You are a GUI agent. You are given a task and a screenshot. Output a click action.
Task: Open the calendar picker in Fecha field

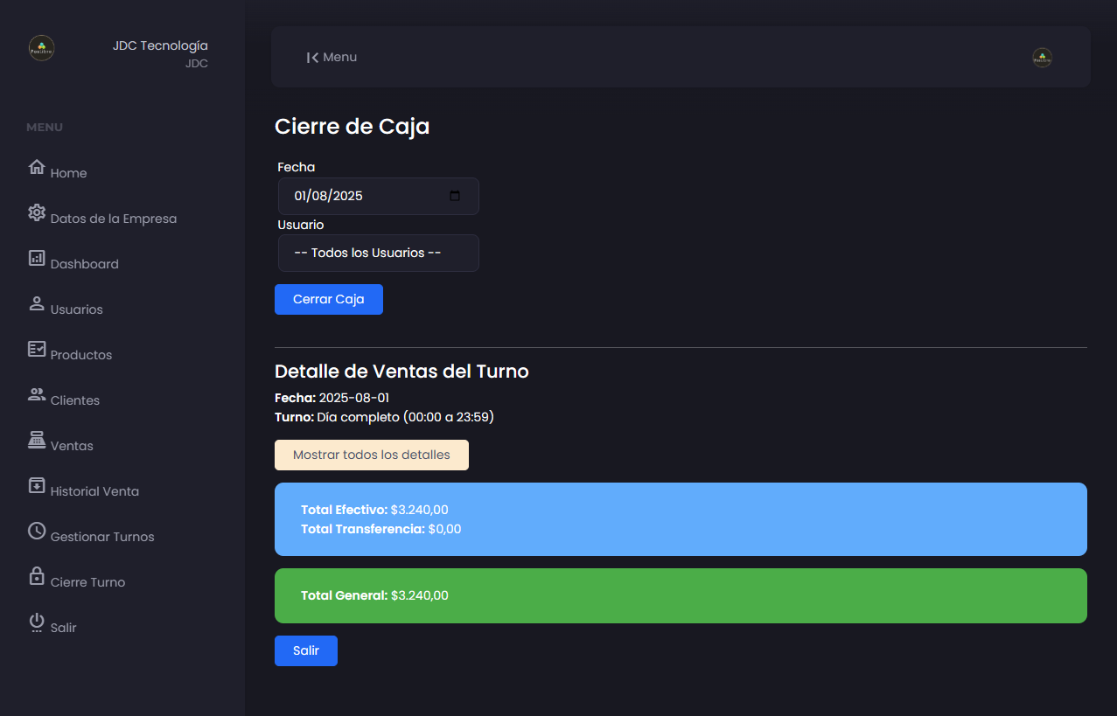coord(455,196)
